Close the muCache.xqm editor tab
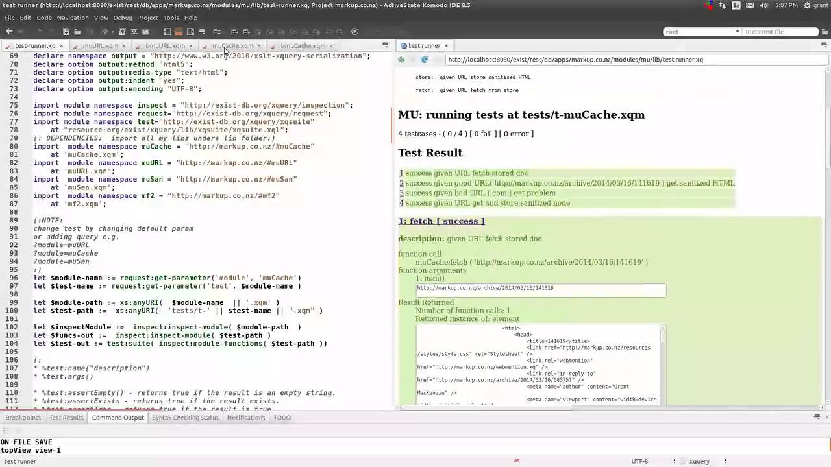 [258, 46]
